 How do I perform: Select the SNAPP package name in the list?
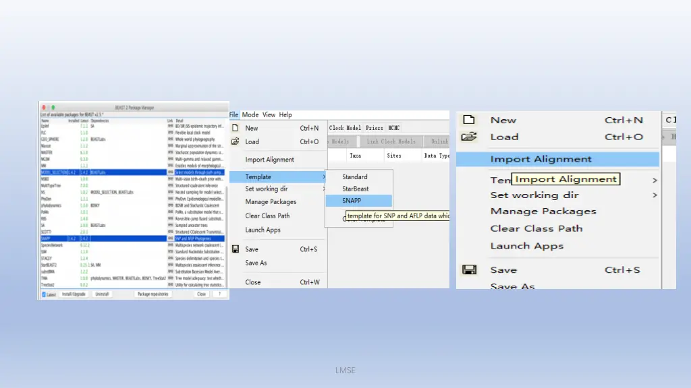(45, 238)
